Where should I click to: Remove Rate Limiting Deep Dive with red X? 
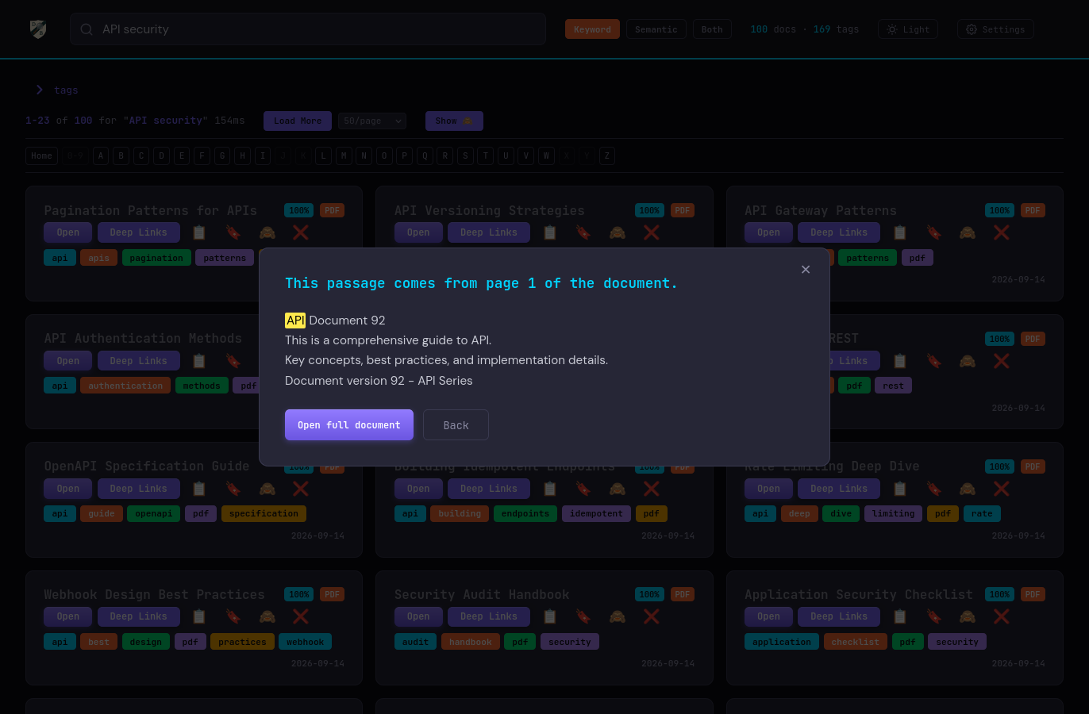click(x=1002, y=489)
